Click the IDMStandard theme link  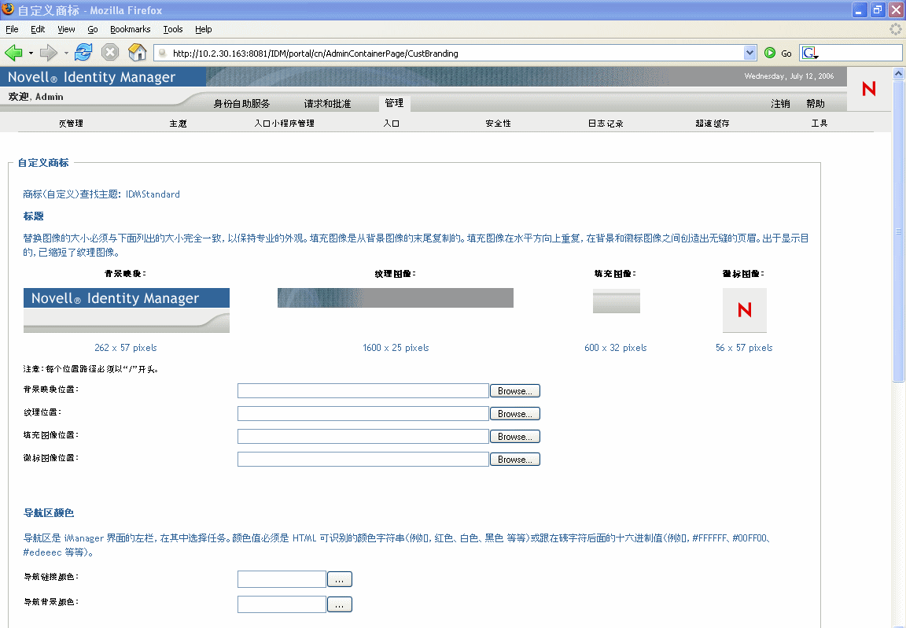[x=153, y=194]
